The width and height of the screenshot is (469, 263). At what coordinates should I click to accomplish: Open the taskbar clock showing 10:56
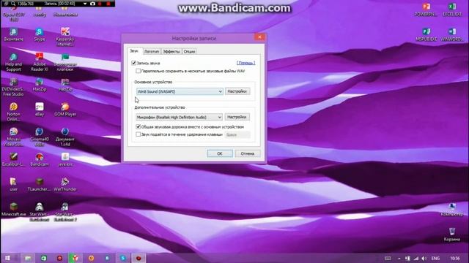pyautogui.click(x=455, y=258)
